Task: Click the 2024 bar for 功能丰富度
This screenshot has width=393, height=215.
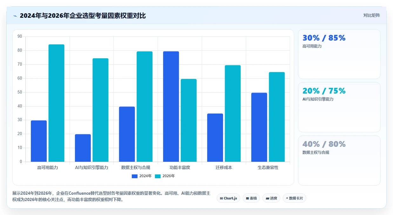Action: pos(171,107)
